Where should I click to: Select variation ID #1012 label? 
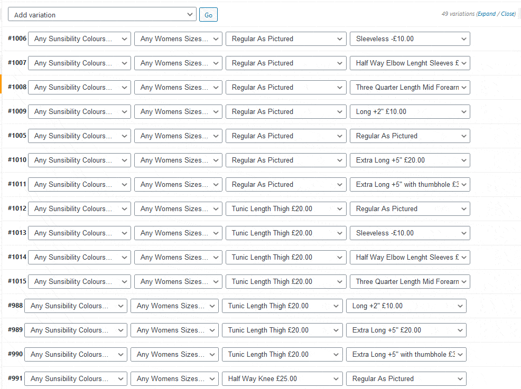(x=17, y=208)
